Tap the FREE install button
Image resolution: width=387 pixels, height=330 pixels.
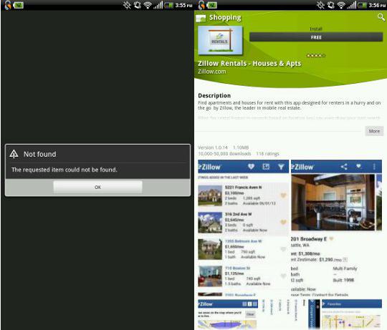point(316,37)
